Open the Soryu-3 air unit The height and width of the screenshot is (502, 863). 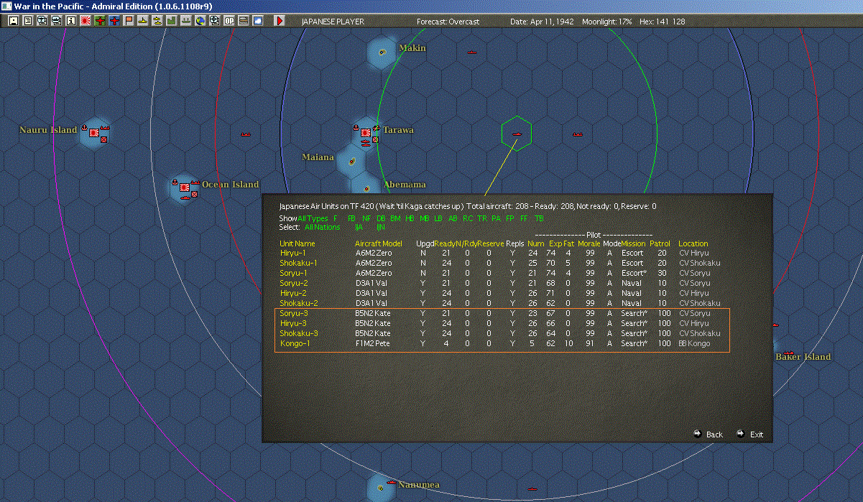point(294,313)
